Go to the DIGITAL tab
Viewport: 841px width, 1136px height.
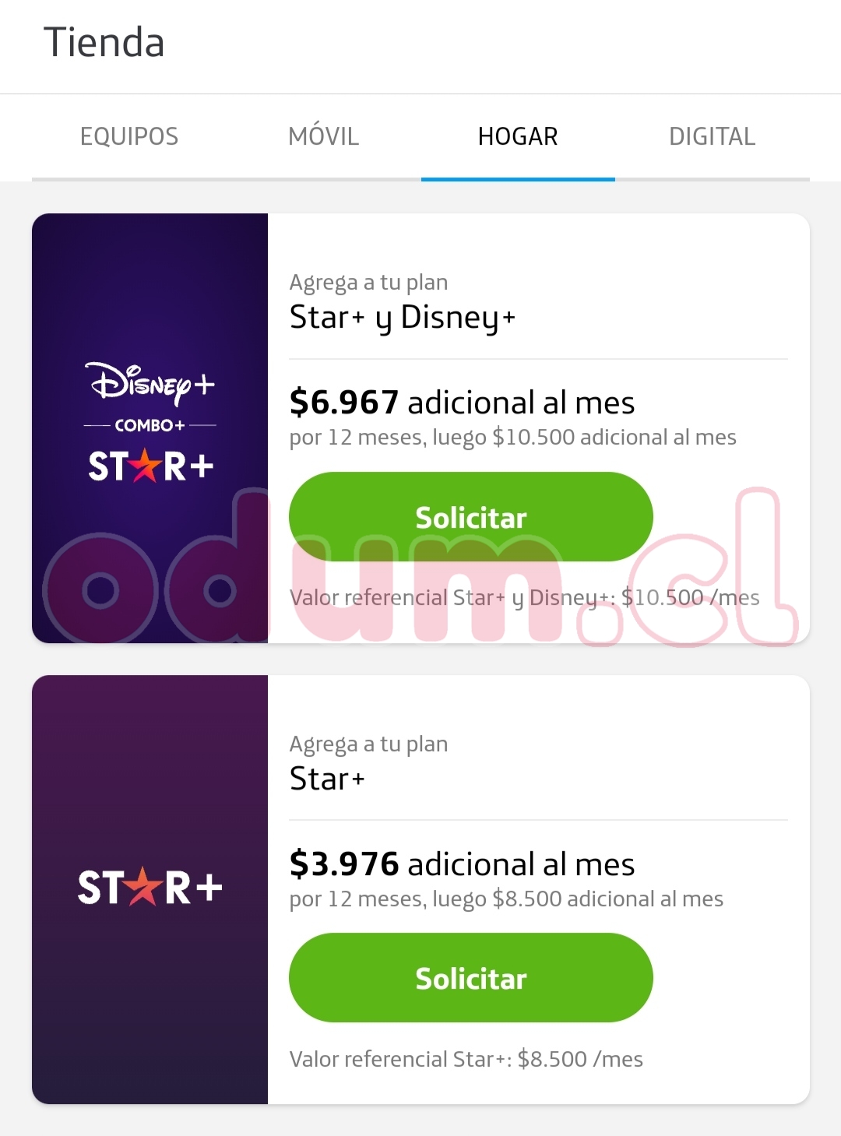coord(712,137)
